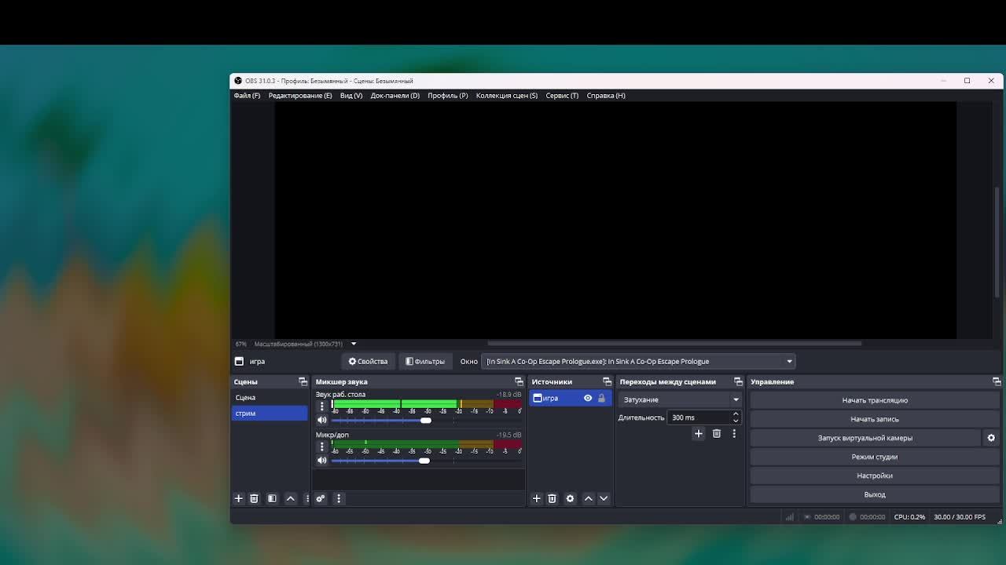Undock the Сцены panel

tap(303, 381)
